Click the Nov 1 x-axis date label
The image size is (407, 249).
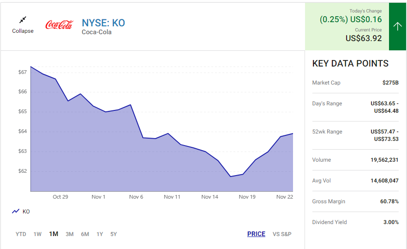click(x=98, y=197)
